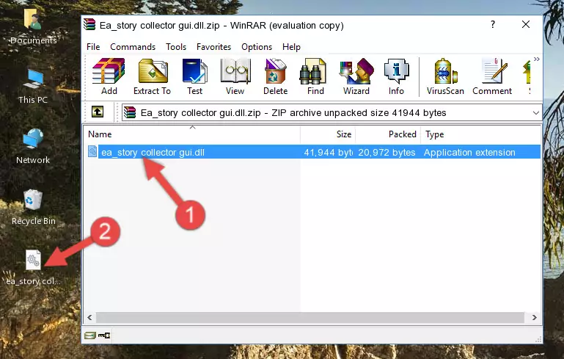Select the This PC desktop icon
Screen dimensions: 564x359
tap(33, 87)
